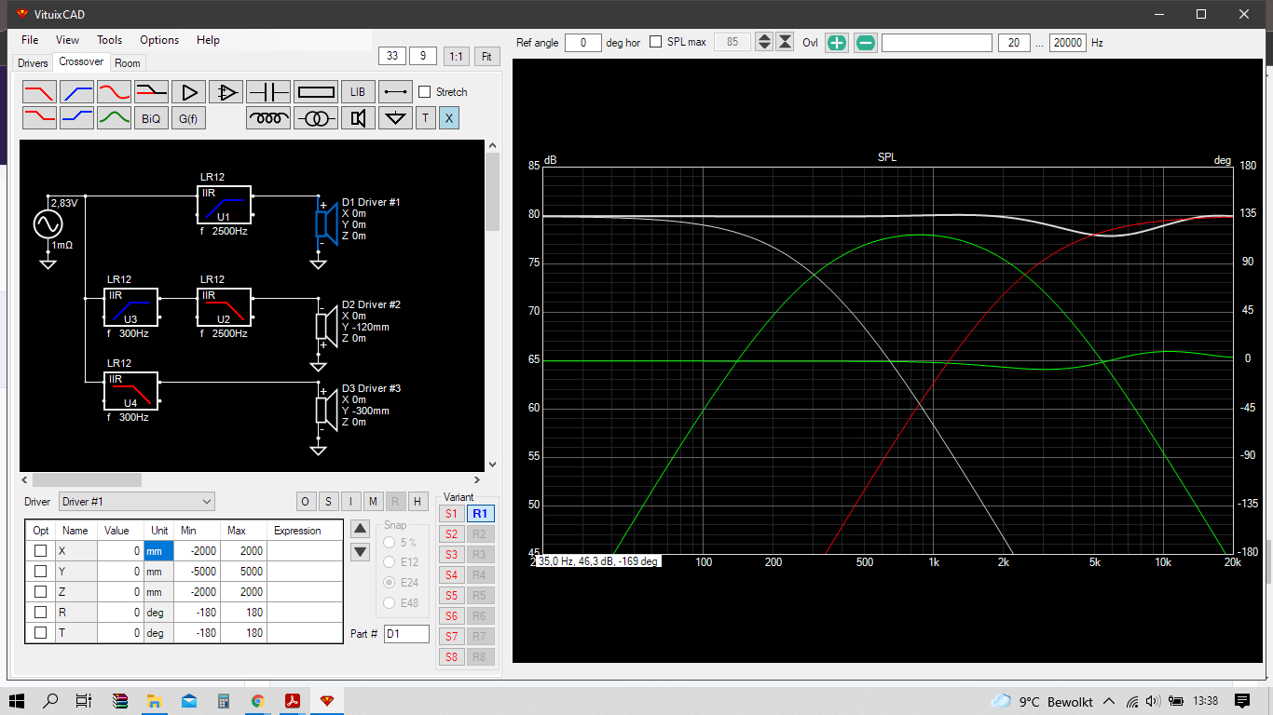Viewport: 1273px width, 715px height.
Task: Enable the Stretch checkbox
Action: [425, 92]
